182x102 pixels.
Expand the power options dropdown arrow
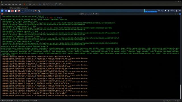click(26, 5)
